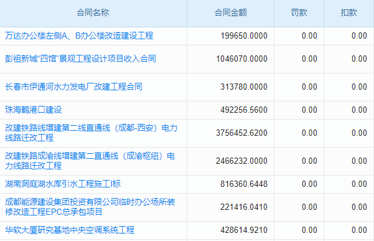374x241 pixels.
Task: Select amount cell 313780.0000
Action: (244, 87)
